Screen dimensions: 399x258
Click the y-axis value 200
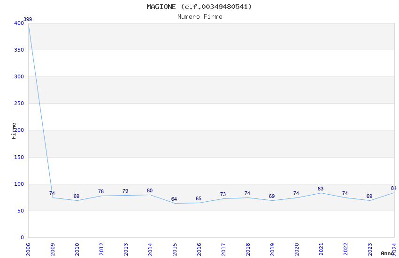(19, 130)
